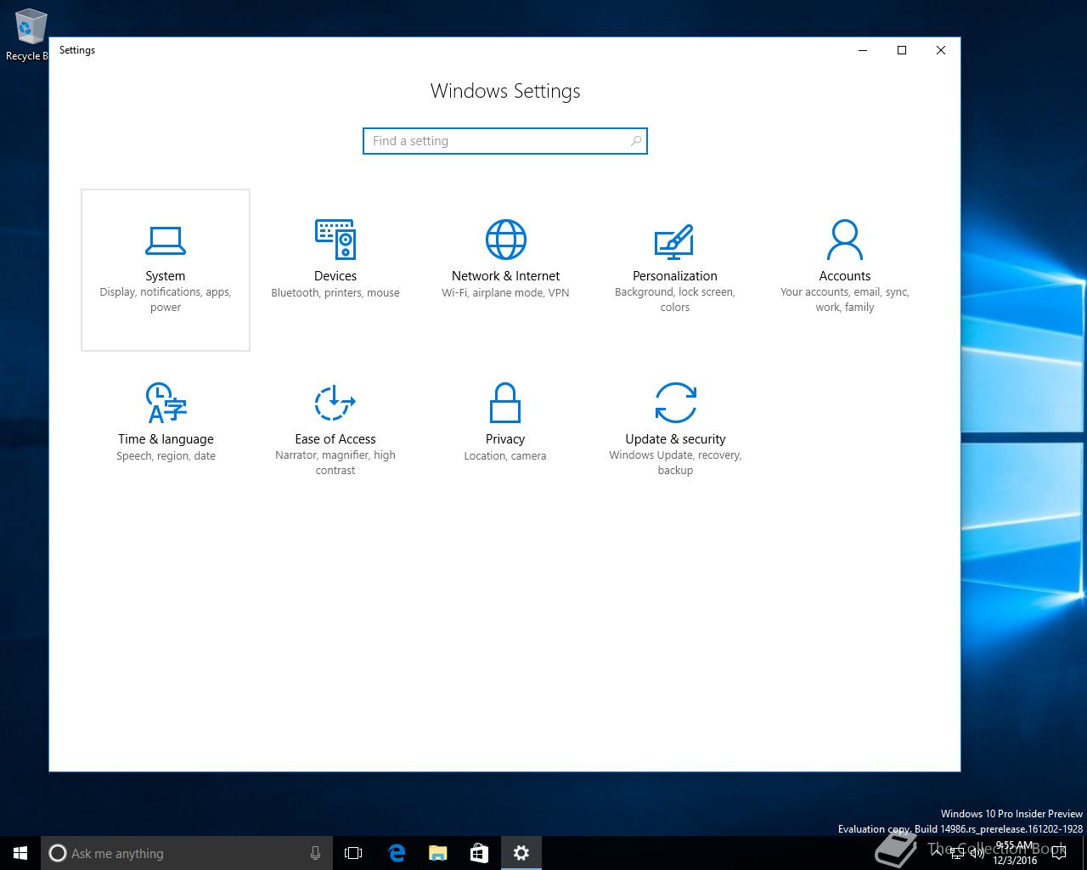Launch Microsoft Edge from taskbar

(x=396, y=853)
